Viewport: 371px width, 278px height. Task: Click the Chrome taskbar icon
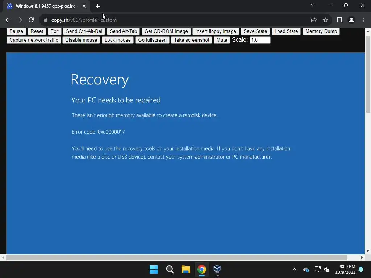[202, 269]
